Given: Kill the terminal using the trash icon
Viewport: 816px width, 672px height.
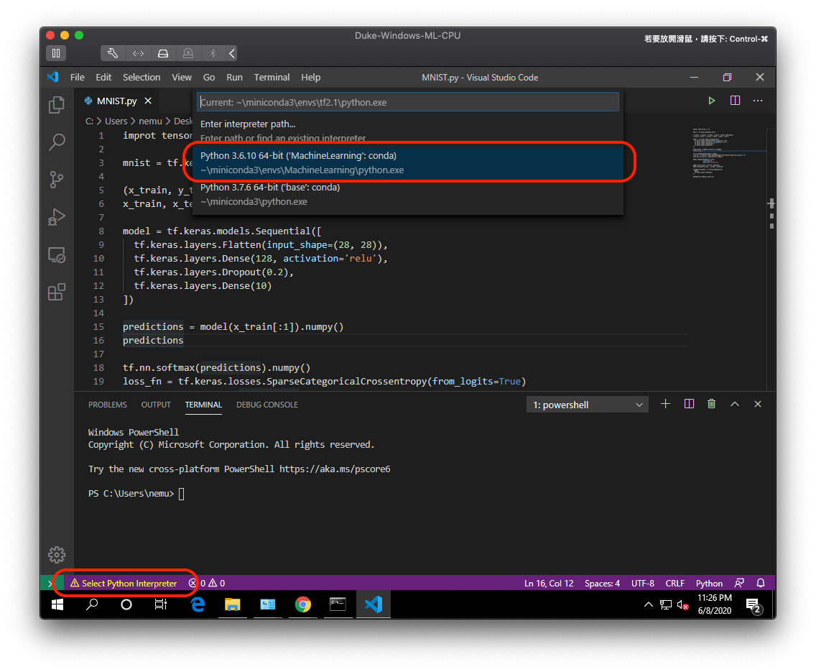Looking at the screenshot, I should pos(711,404).
